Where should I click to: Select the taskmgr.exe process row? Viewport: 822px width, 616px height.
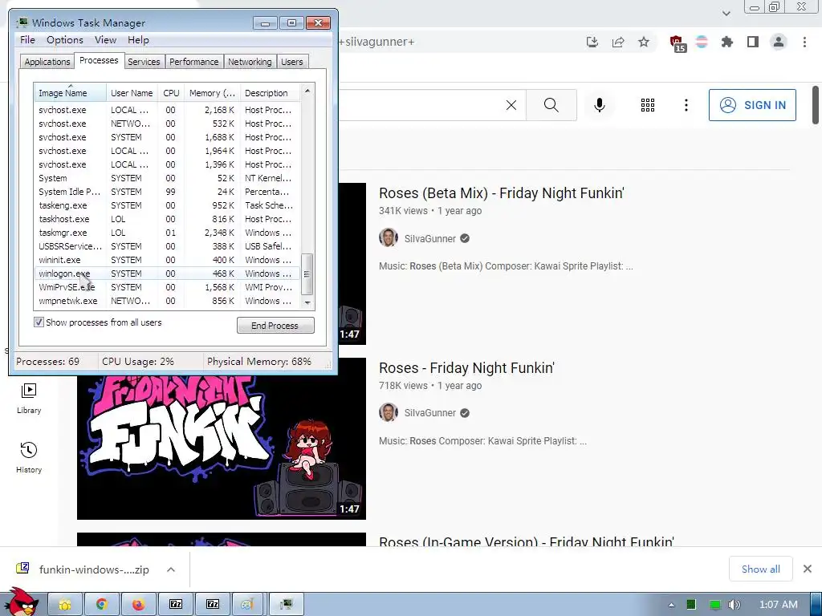(167, 233)
